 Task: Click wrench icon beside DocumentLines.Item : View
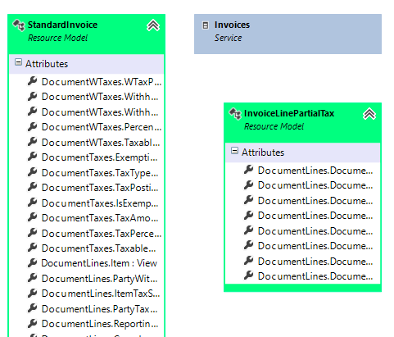click(x=32, y=263)
